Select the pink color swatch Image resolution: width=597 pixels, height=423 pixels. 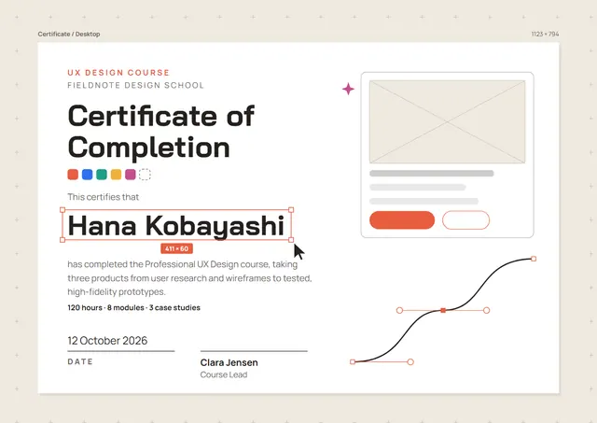[x=131, y=175]
